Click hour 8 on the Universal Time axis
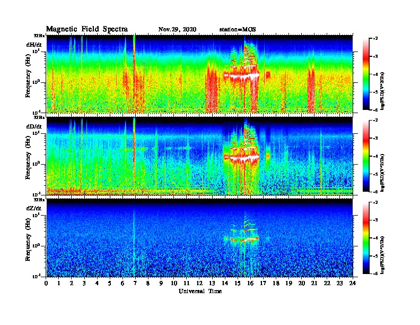Screen dimensions: 420x325 coord(148,284)
